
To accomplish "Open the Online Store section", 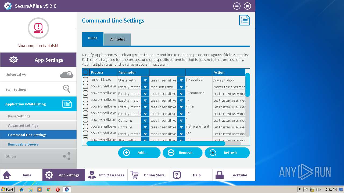I will (149, 175).
